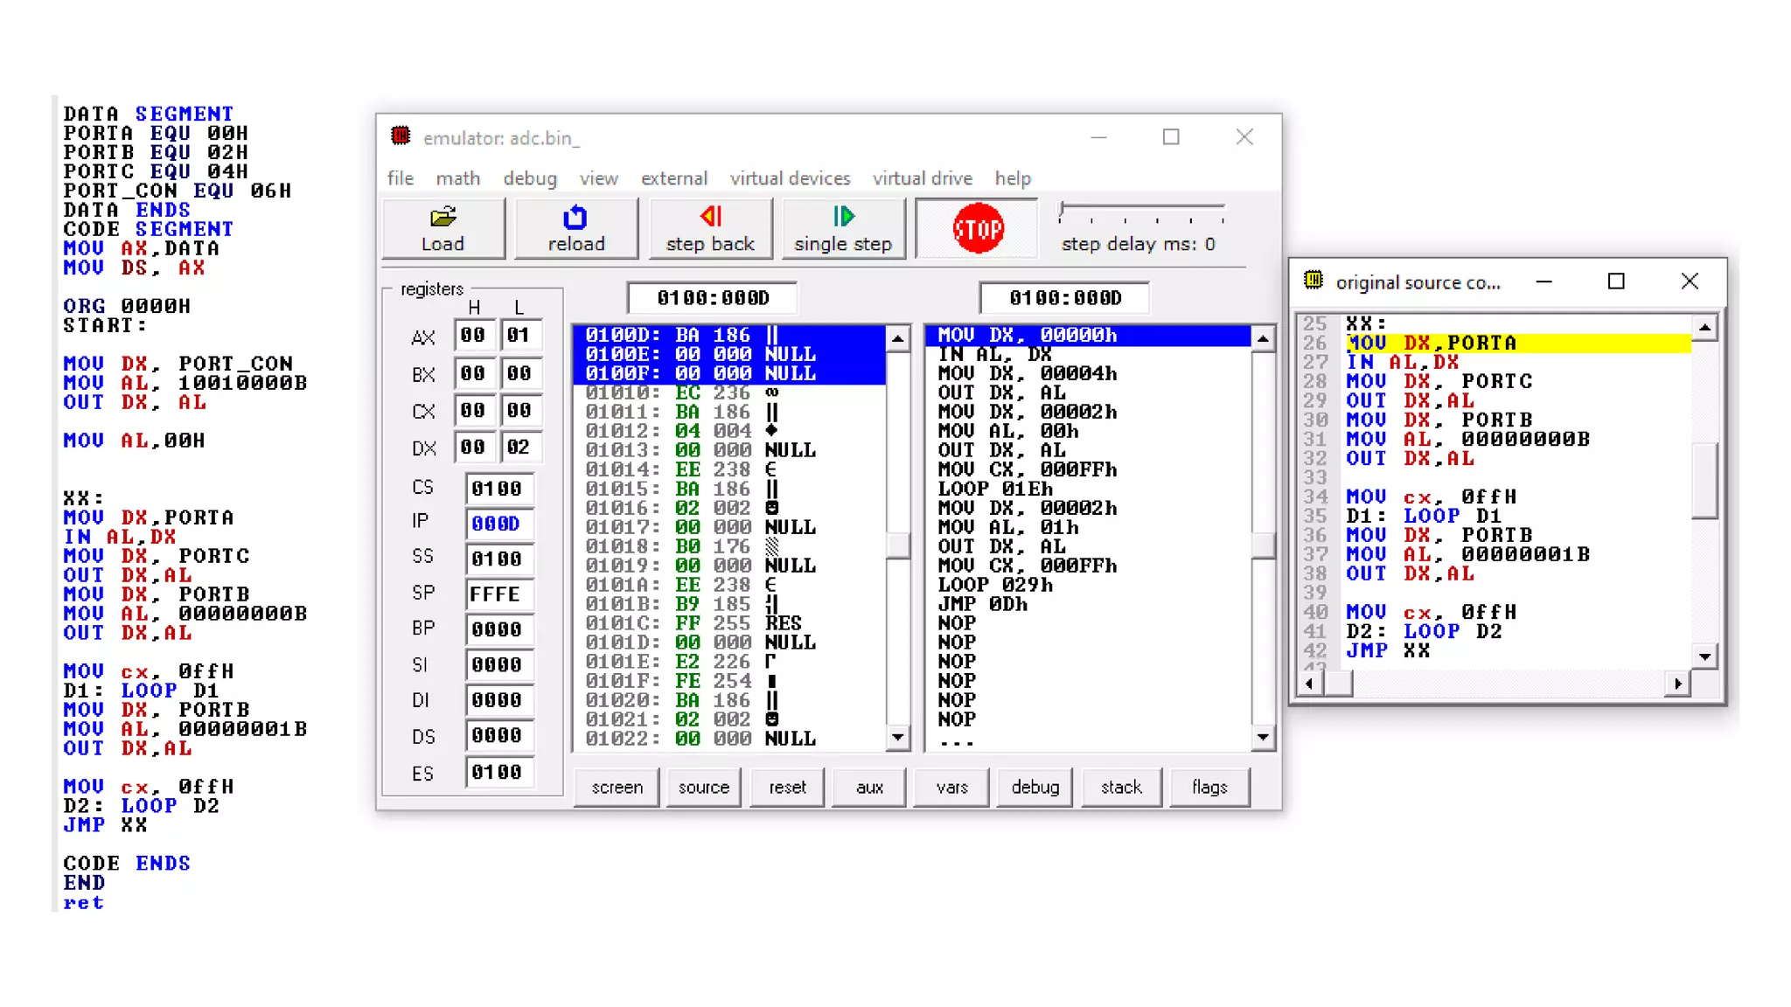Click the emulator window chip icon

(401, 136)
